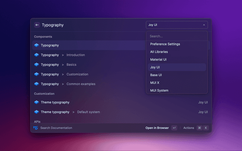242x151 pixels.
Task: Pick Base UI from the list
Action: [x=156, y=75]
